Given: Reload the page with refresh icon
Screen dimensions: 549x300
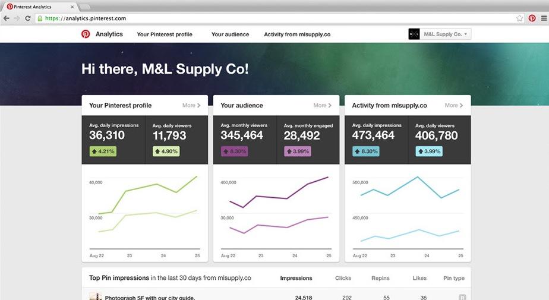Looking at the screenshot, I should pyautogui.click(x=28, y=18).
